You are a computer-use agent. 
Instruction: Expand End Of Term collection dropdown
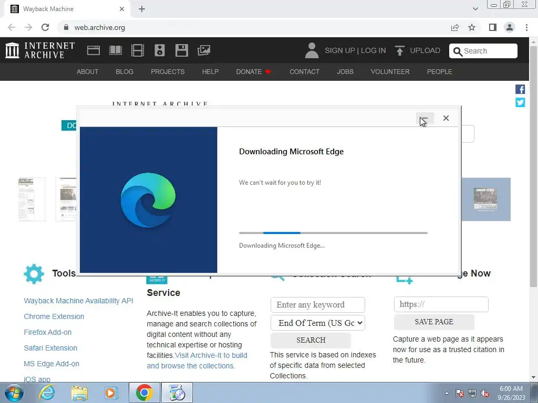tap(318, 323)
